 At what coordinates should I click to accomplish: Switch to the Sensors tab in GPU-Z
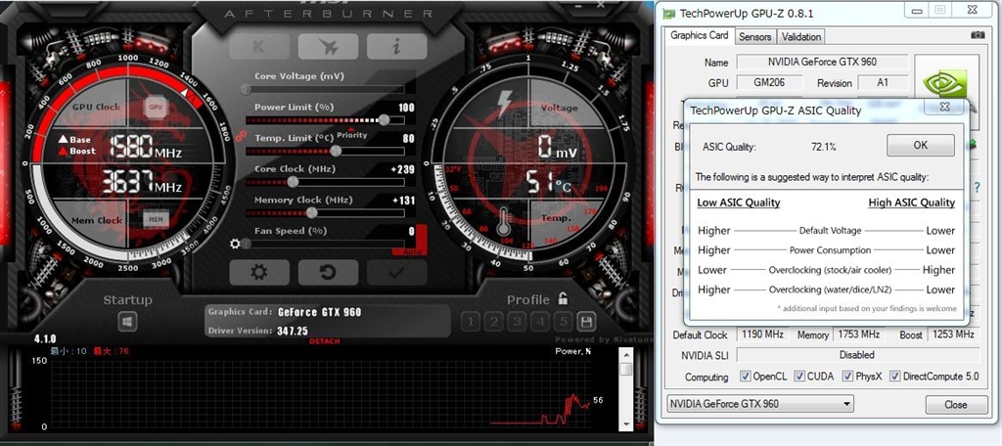(x=755, y=37)
